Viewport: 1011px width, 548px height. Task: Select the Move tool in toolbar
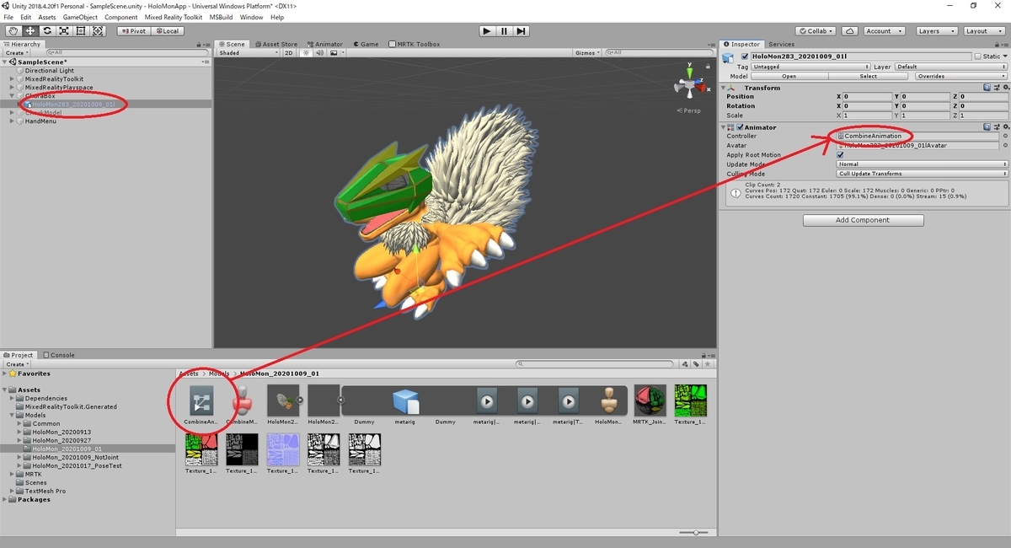click(29, 30)
